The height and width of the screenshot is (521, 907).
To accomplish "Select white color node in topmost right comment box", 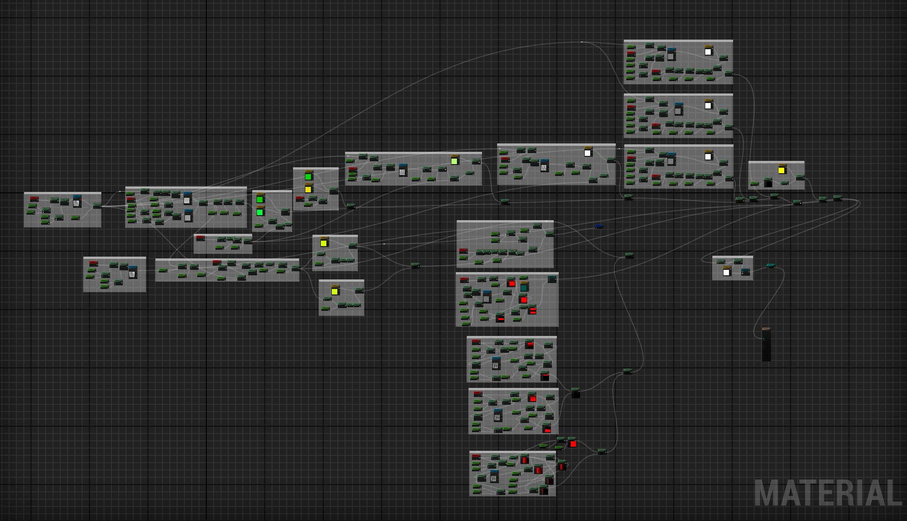I will pyautogui.click(x=708, y=52).
